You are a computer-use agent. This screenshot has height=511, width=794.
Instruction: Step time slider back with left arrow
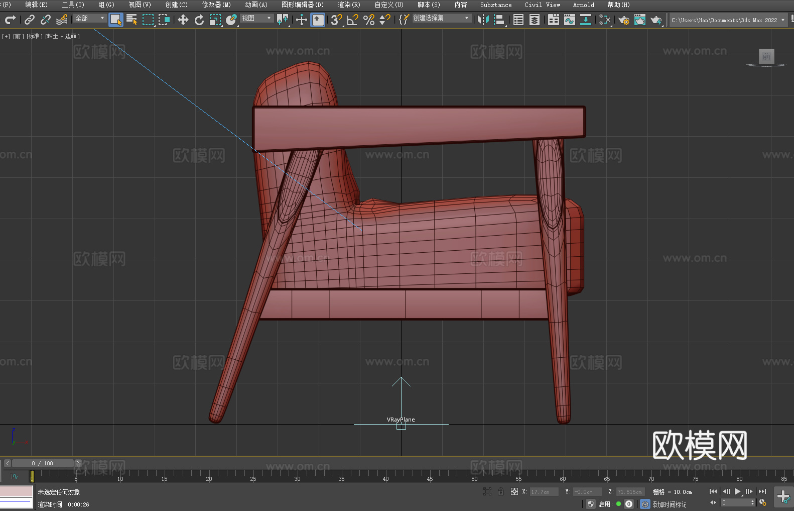click(7, 463)
